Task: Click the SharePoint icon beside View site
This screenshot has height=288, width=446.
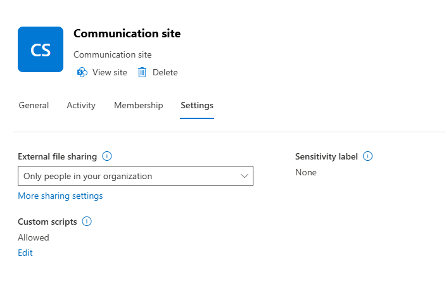Action: tap(82, 72)
